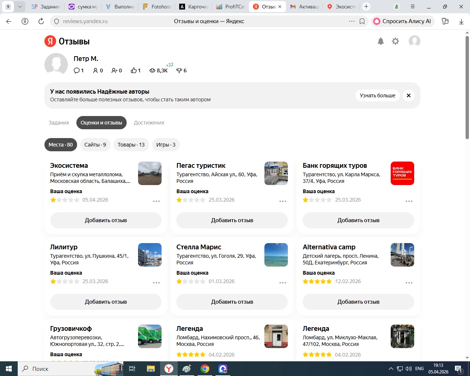Image resolution: width=470 pixels, height=376 pixels.
Task: Open browser downloads icon
Action: [x=461, y=21]
